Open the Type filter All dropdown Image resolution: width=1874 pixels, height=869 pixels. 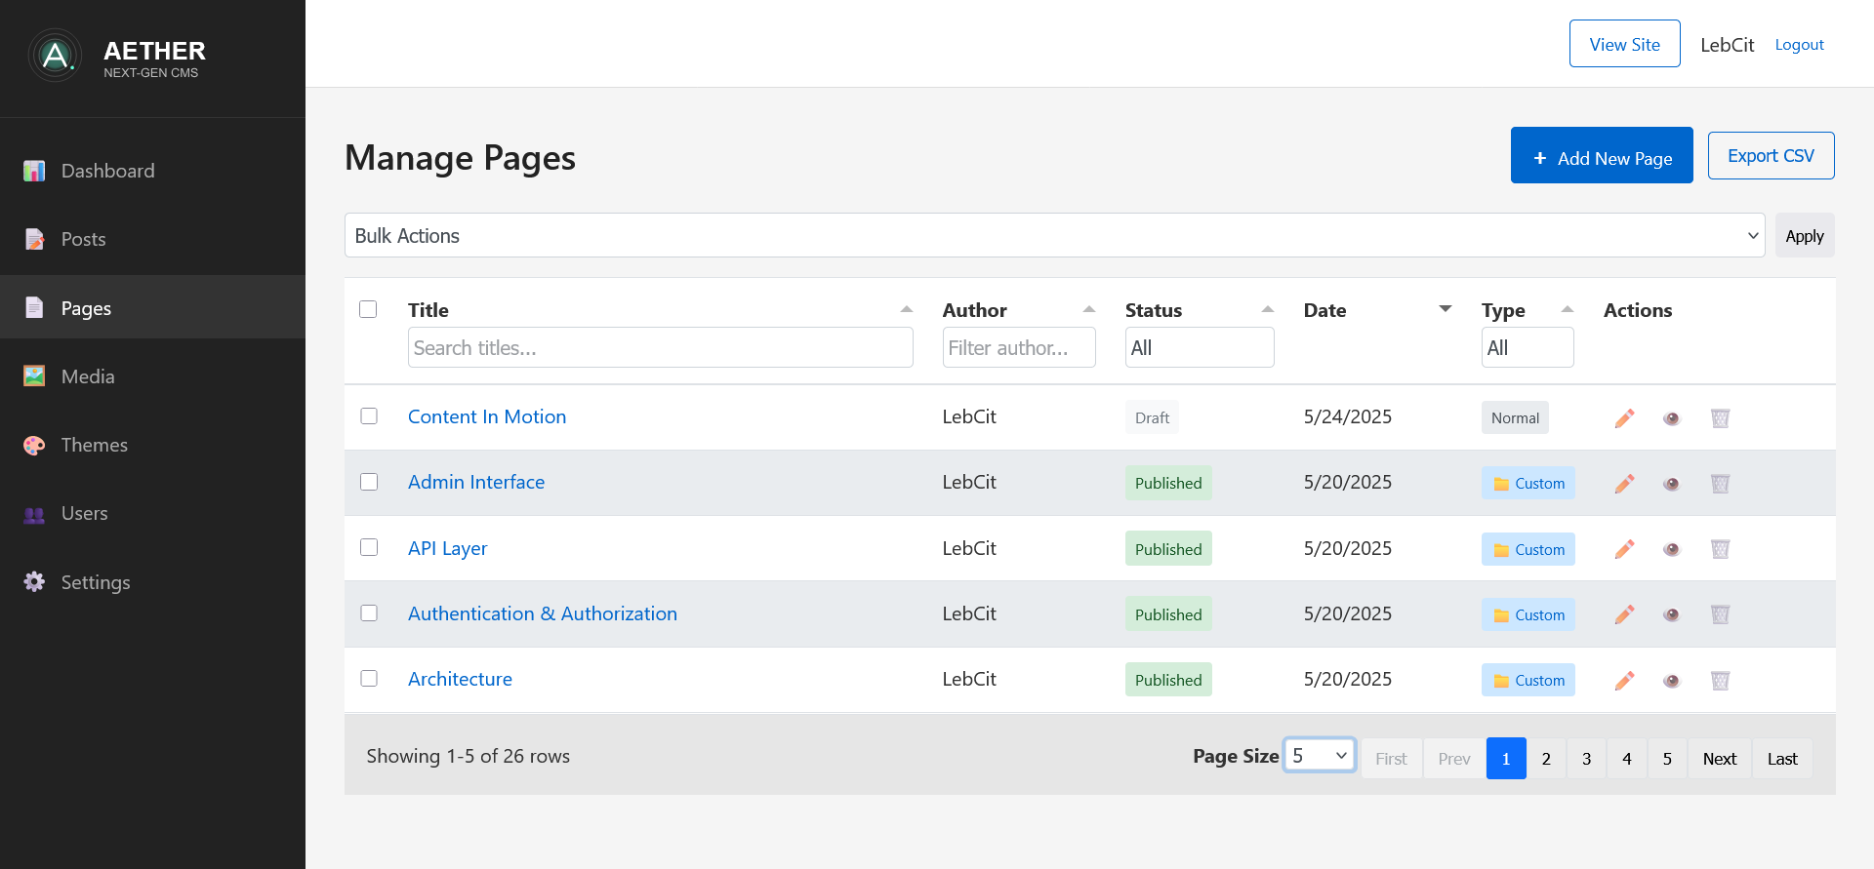pos(1528,347)
